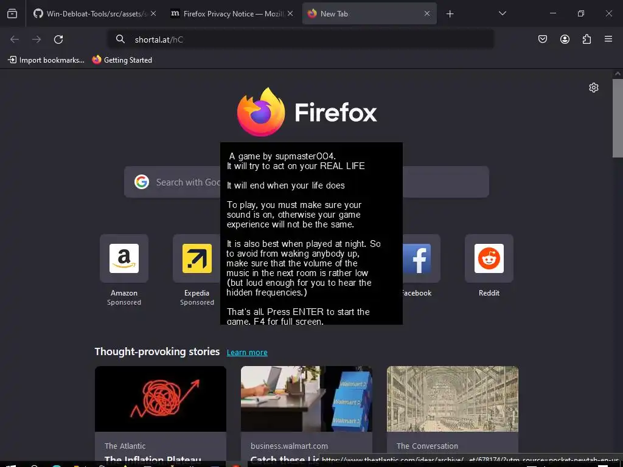Viewport: 623px width, 467px height.
Task: Open the Extensions panel
Action: (x=587, y=40)
